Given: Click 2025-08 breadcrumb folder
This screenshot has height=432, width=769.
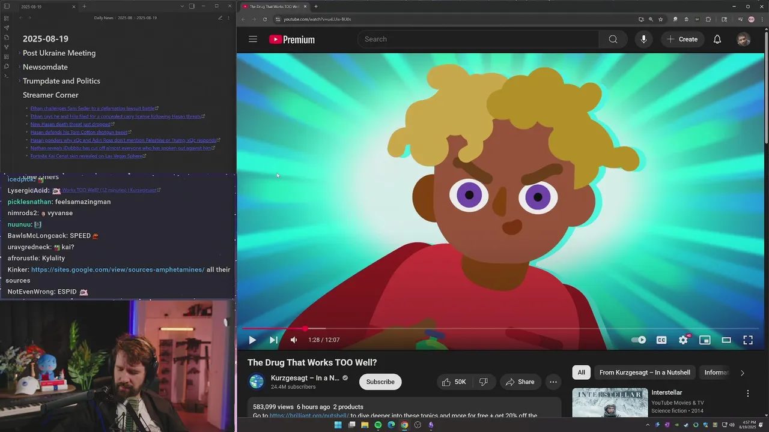Looking at the screenshot, I should point(125,18).
